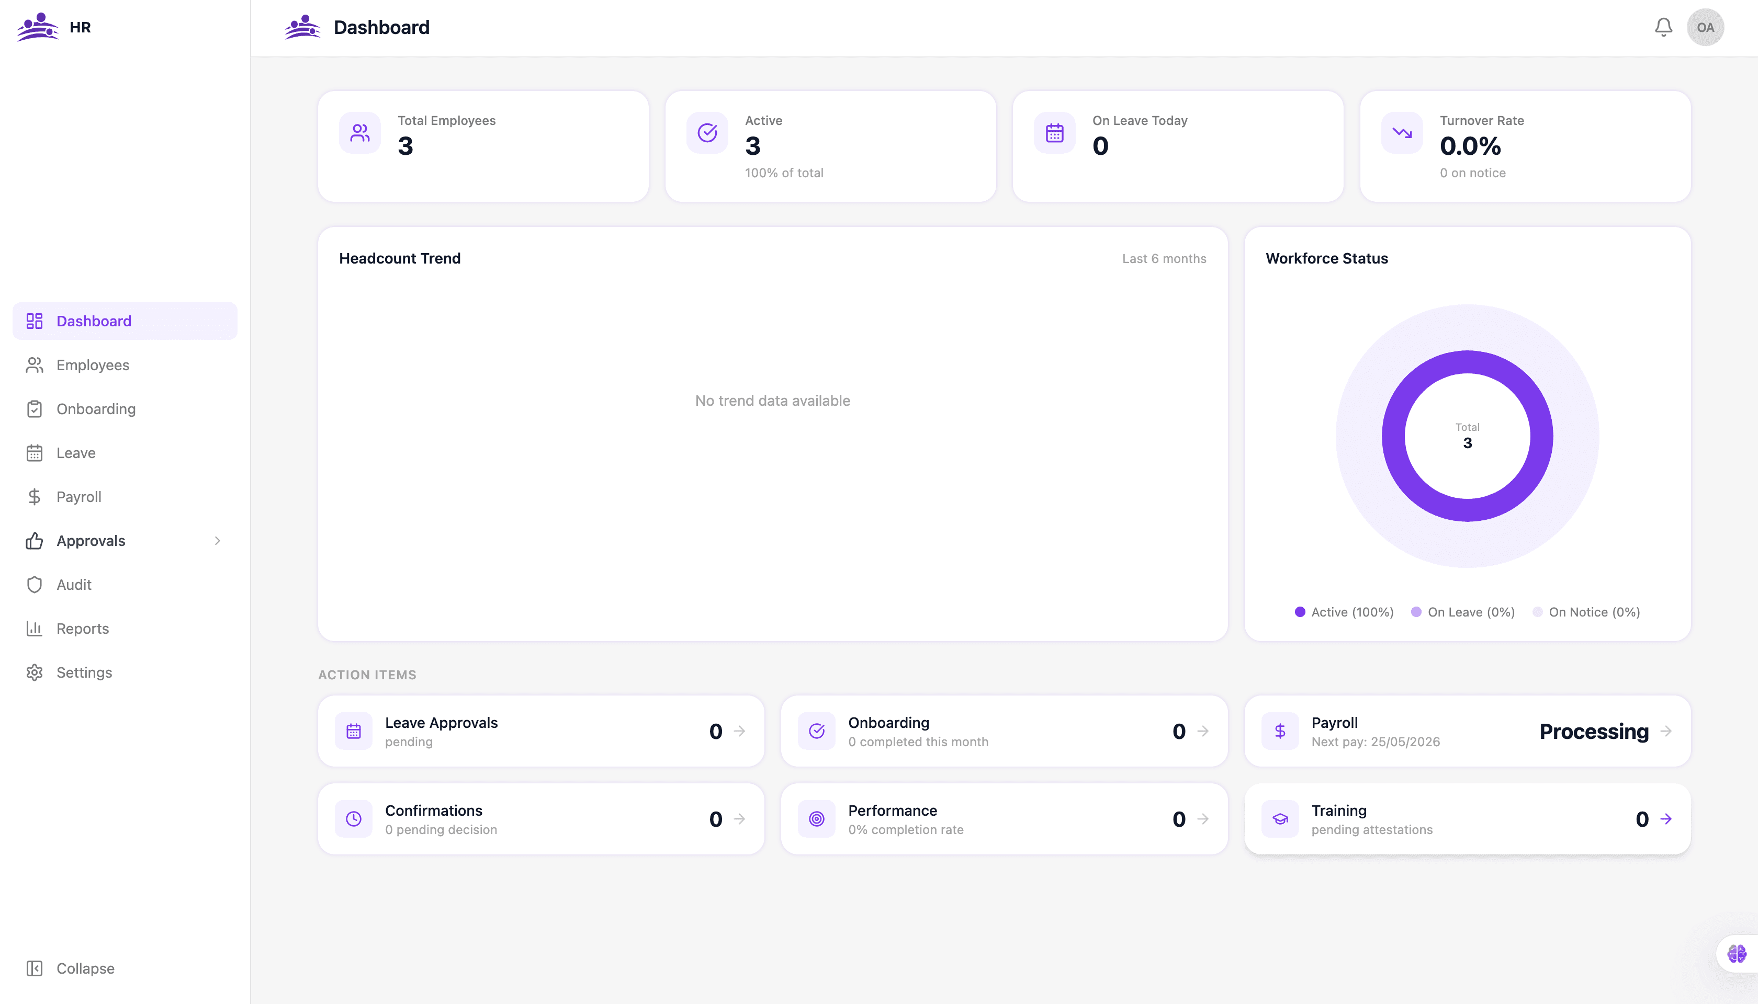Click the Onboarding clipboard icon in the sidebar
The width and height of the screenshot is (1758, 1004).
35,409
